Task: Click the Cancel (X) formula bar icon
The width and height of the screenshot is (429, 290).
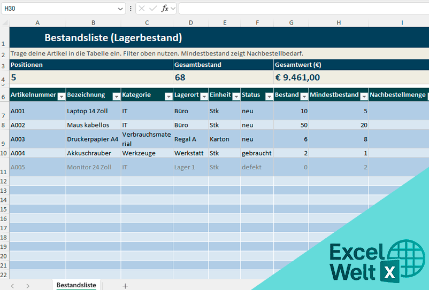Action: click(142, 9)
